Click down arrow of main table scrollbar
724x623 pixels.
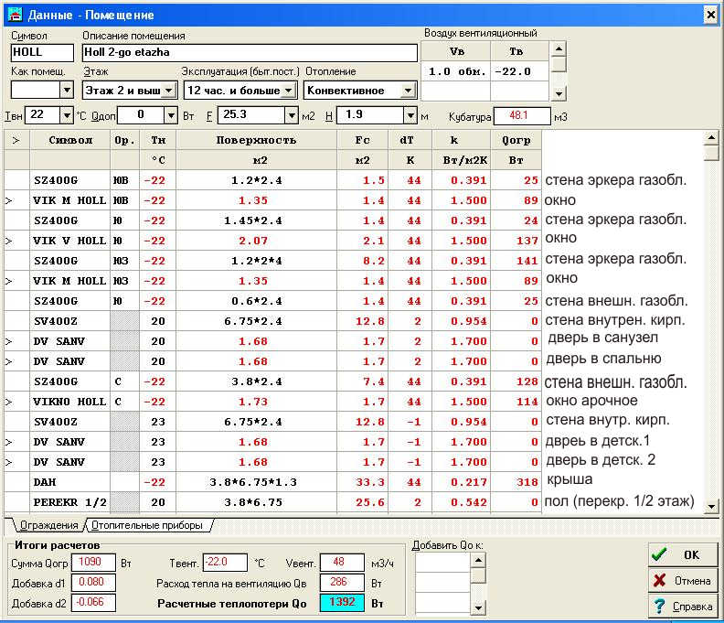pos(711,507)
